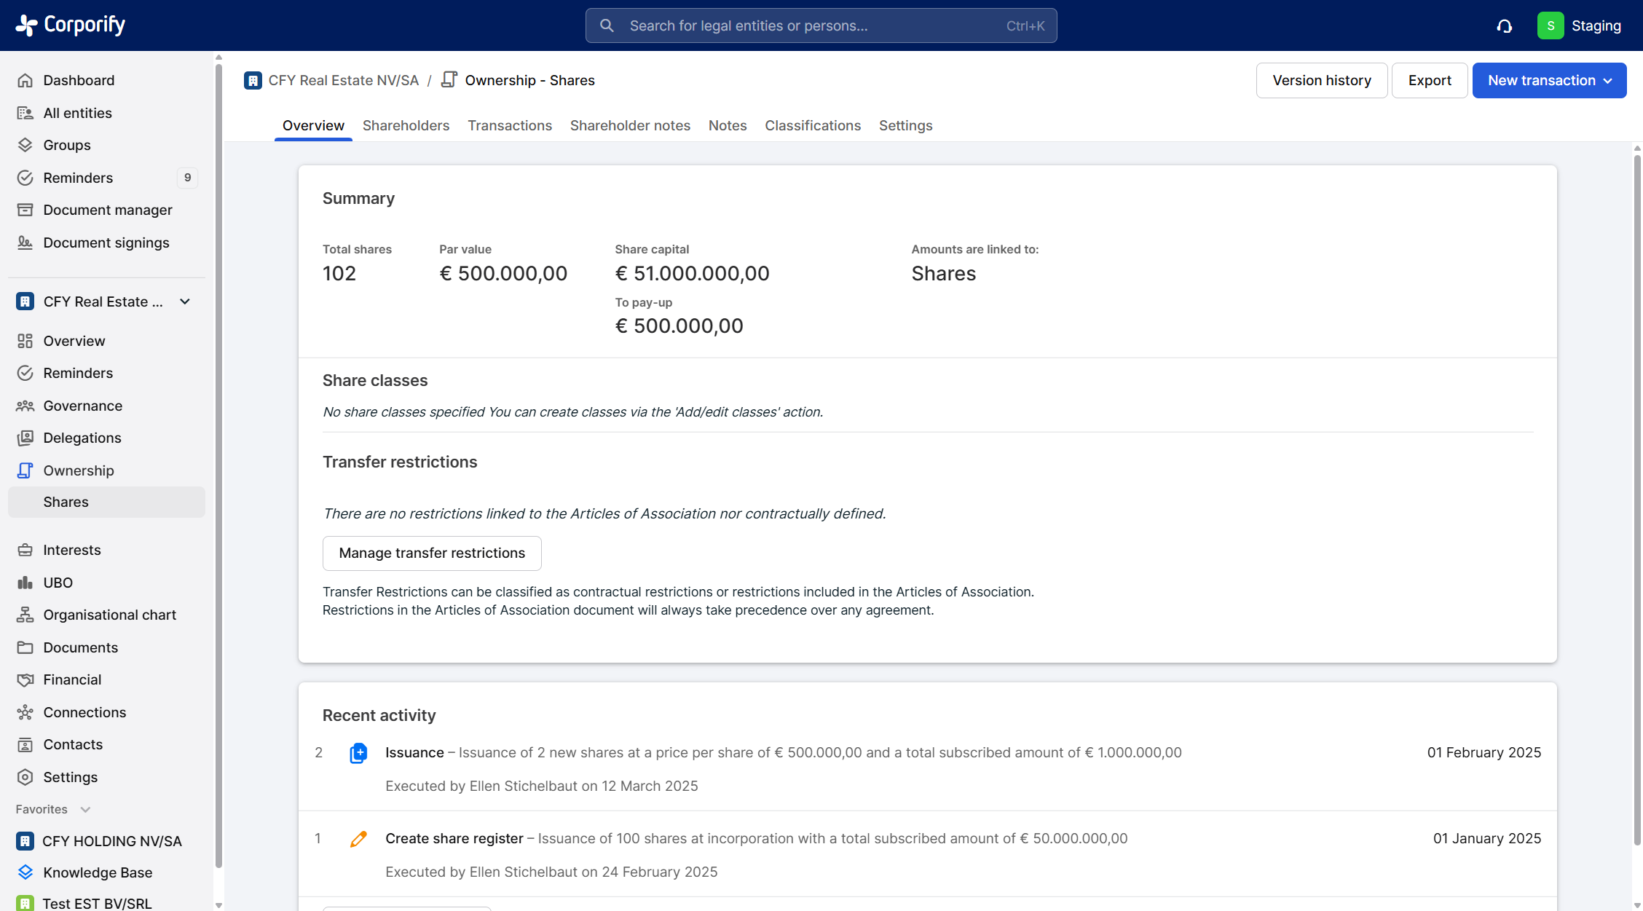The width and height of the screenshot is (1643, 911).
Task: Click the Version history button
Action: pyautogui.click(x=1321, y=80)
